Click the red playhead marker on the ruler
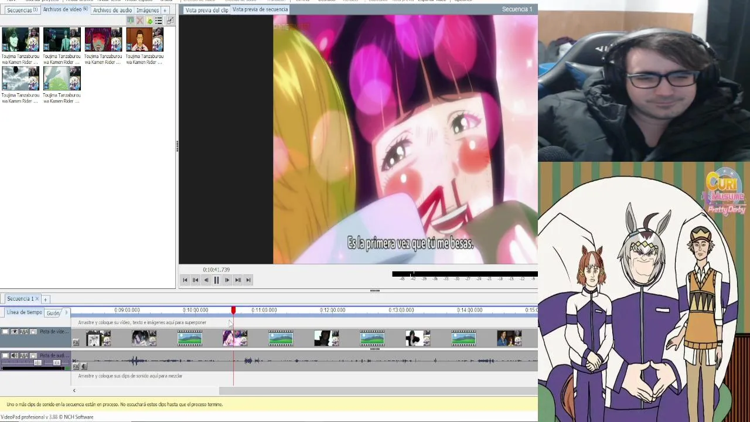The image size is (750, 422). [x=233, y=310]
